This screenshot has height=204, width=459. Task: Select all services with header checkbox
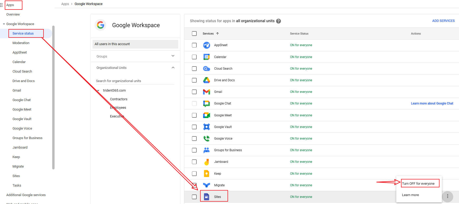coord(194,34)
